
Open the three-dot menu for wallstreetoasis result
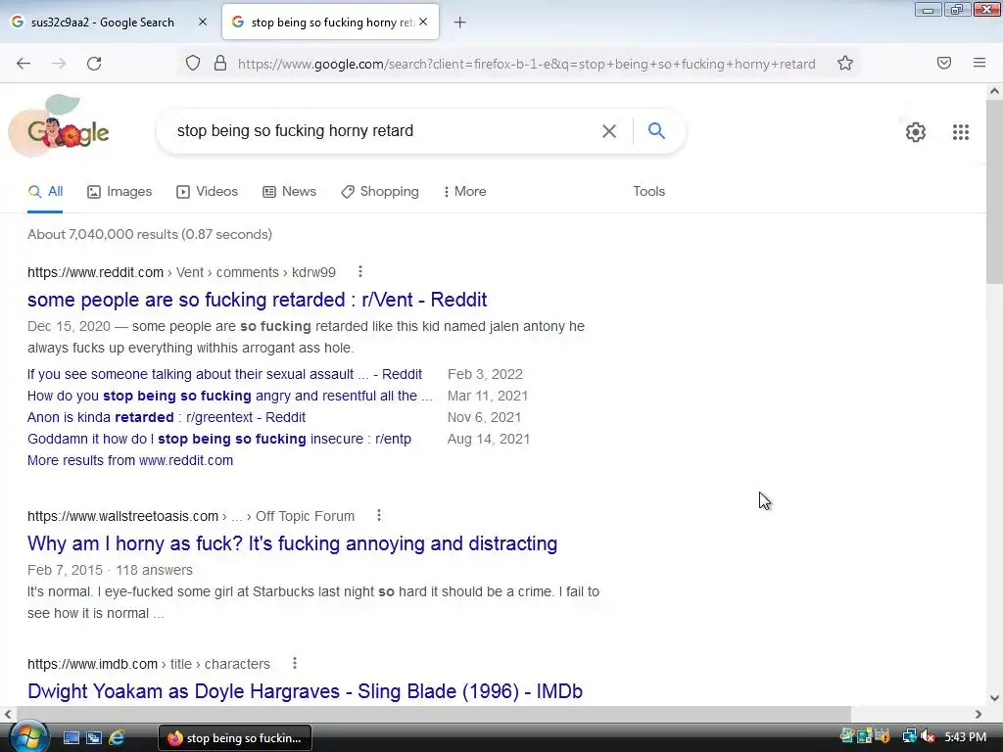(379, 515)
